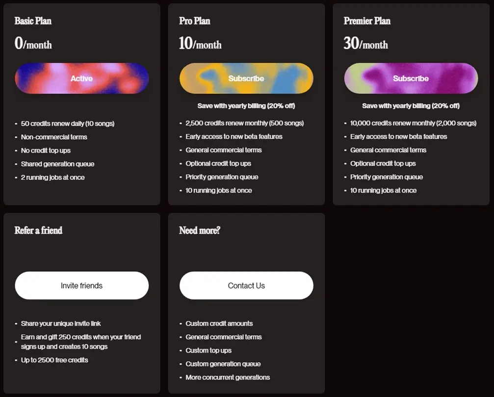
Task: Click the Refer a friend heading
Action: click(x=38, y=230)
